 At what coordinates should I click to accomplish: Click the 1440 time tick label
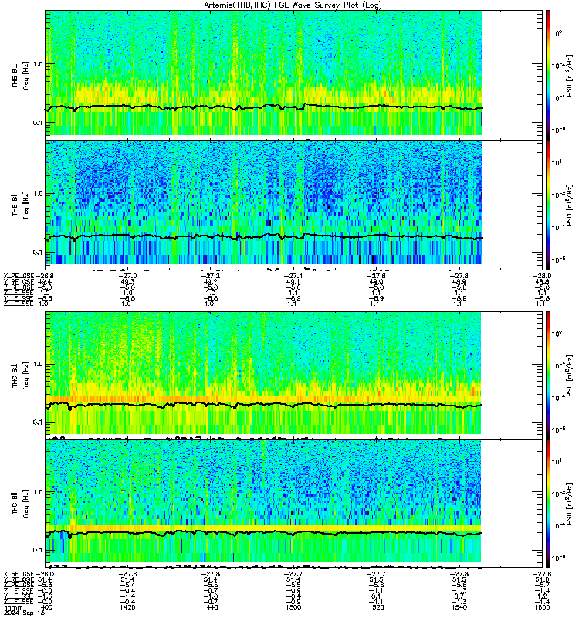[210, 607]
